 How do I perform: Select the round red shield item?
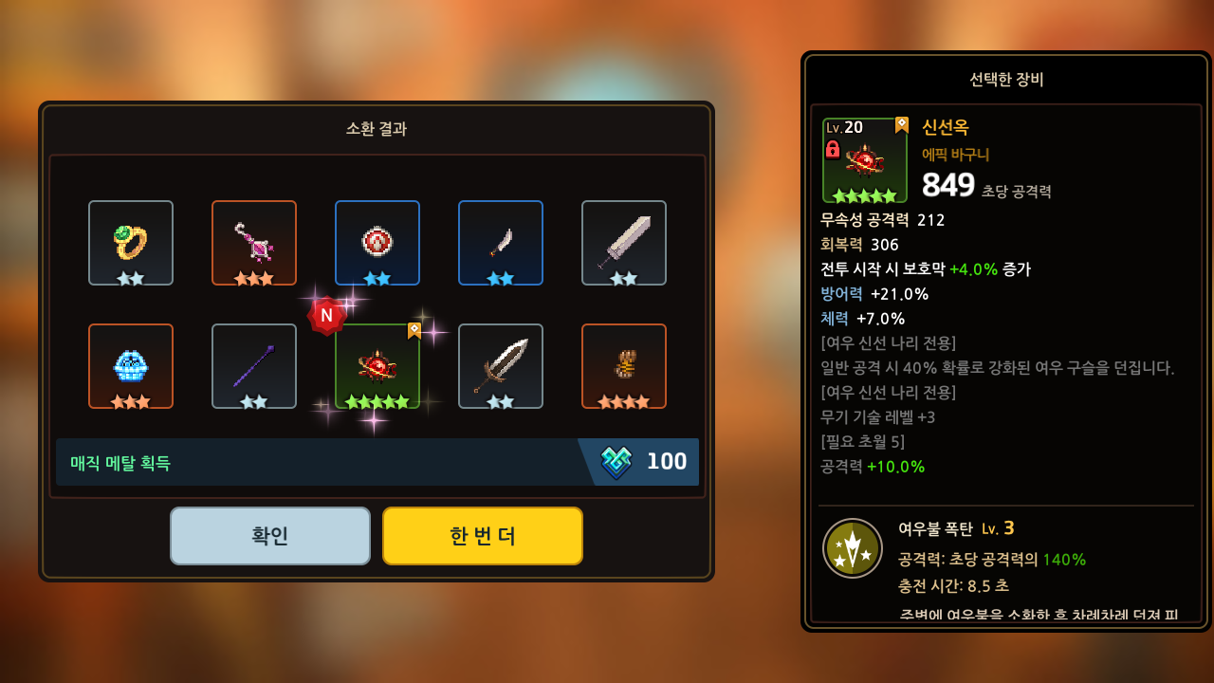tap(377, 243)
